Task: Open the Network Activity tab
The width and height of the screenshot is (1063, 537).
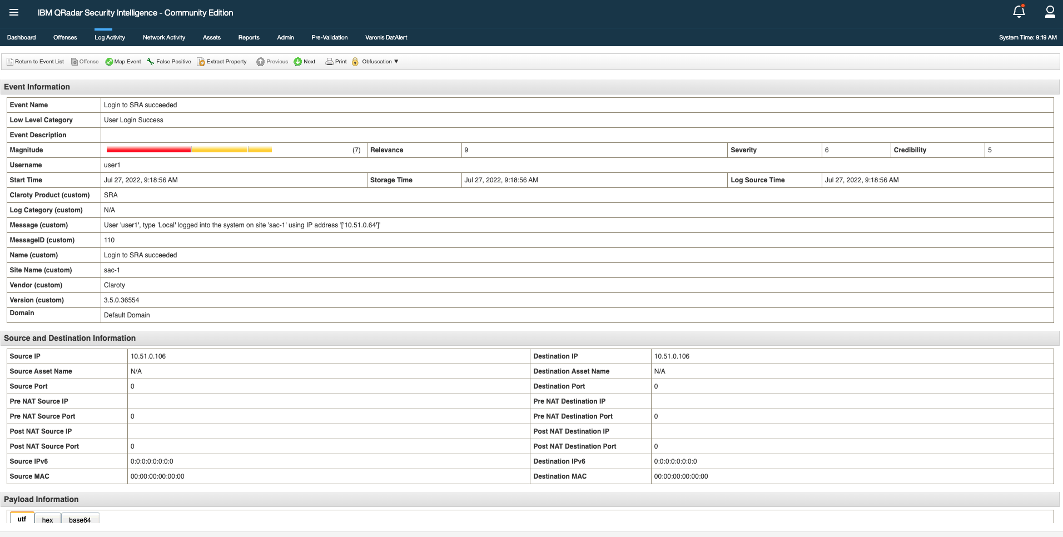Action: [164, 37]
